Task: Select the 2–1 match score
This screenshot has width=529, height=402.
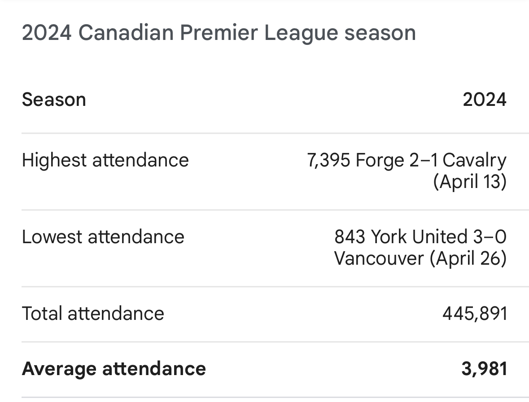Action: [423, 160]
